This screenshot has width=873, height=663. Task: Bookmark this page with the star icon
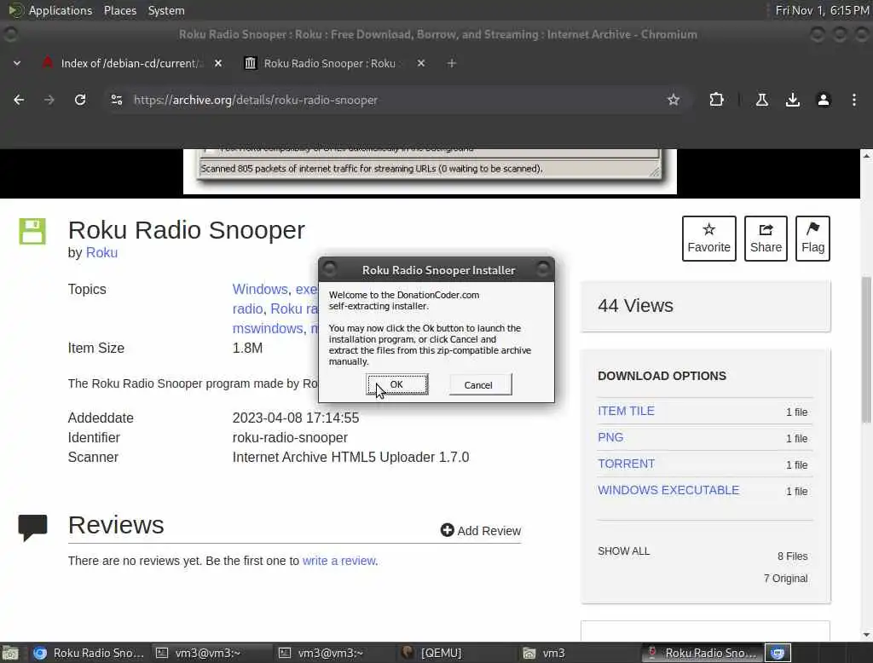(674, 101)
